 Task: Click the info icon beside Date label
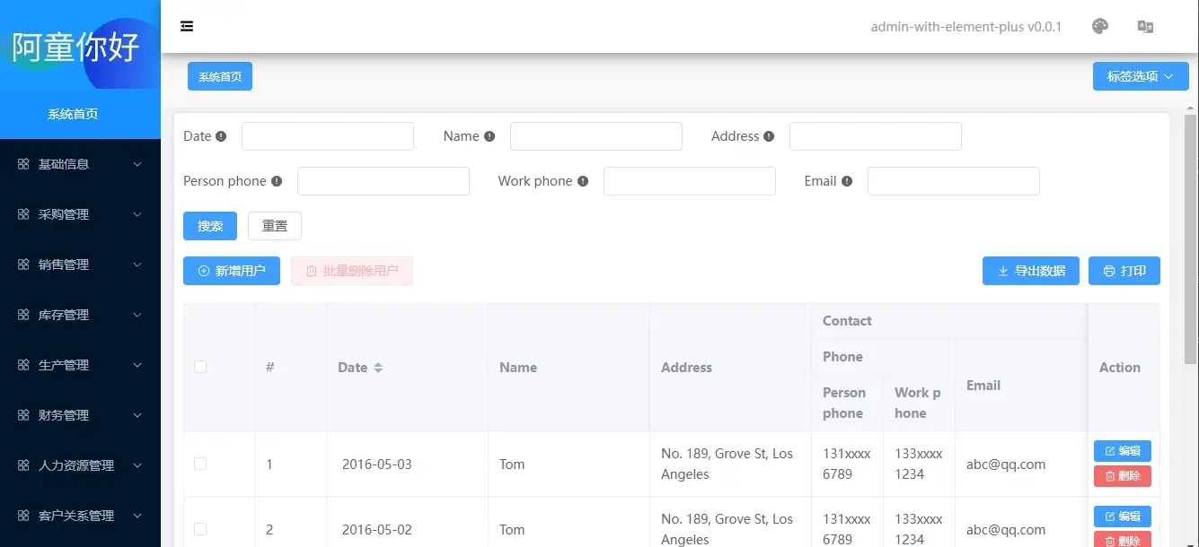click(221, 136)
